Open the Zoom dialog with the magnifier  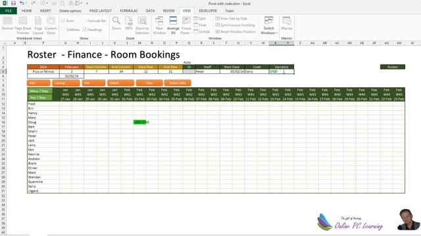point(116,24)
